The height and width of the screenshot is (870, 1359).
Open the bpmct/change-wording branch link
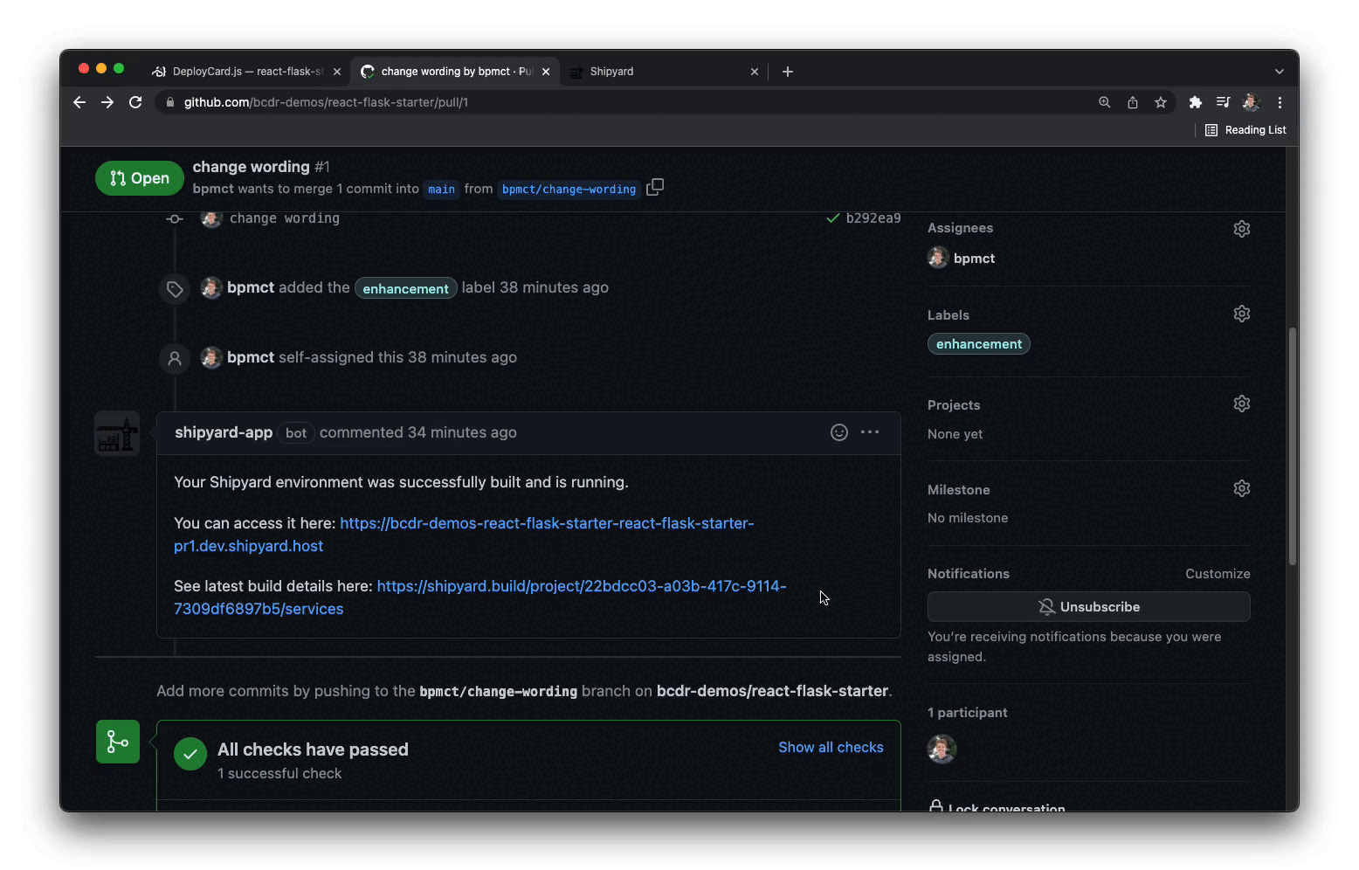click(x=569, y=190)
